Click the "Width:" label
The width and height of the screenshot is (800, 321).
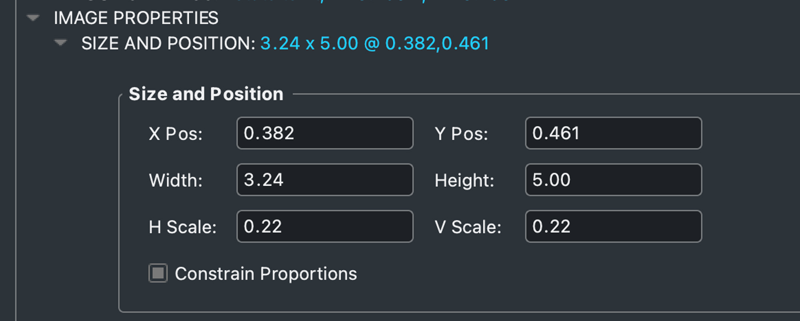pyautogui.click(x=176, y=180)
